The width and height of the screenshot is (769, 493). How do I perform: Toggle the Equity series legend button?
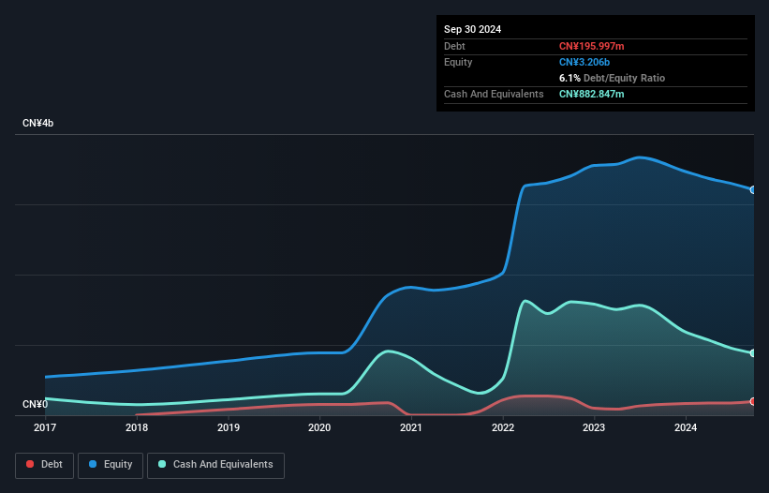111,465
